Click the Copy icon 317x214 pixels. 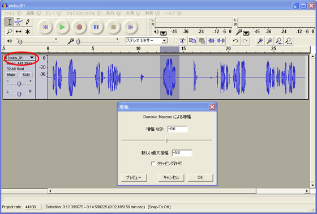coord(192,41)
